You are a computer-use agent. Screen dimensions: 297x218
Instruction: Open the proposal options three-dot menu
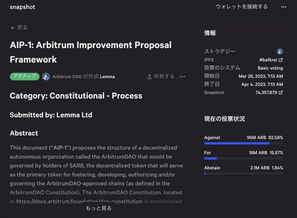coord(182,77)
